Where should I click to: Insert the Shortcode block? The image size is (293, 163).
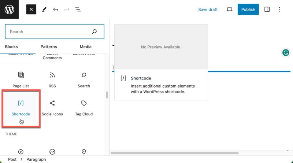[x=21, y=108]
